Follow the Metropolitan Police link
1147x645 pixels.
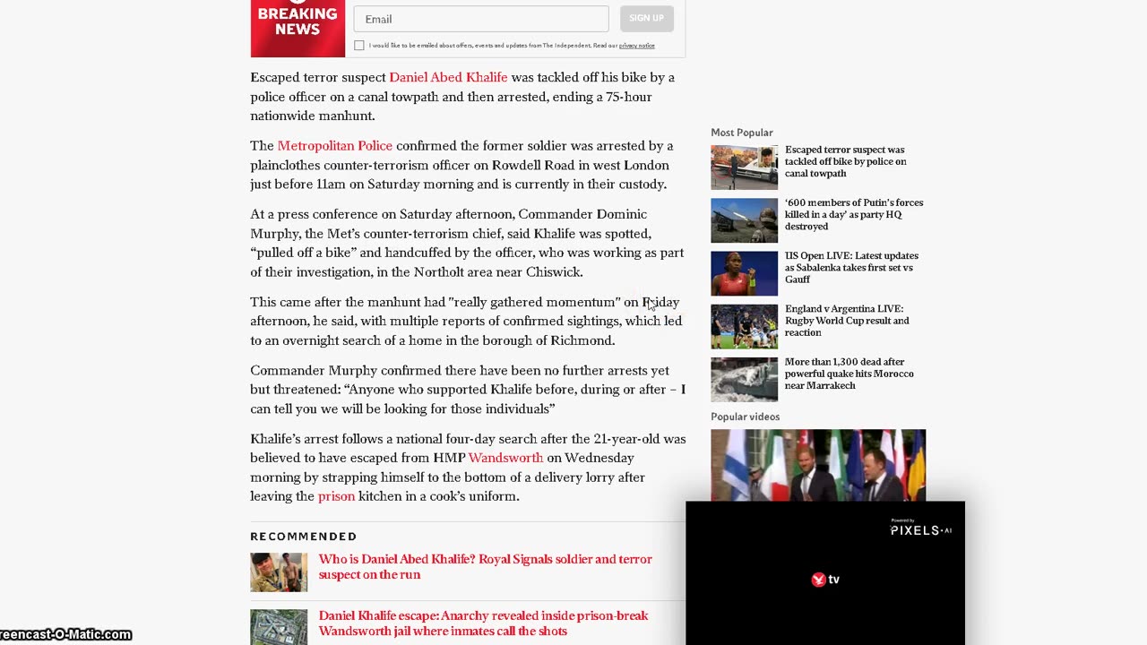335,145
